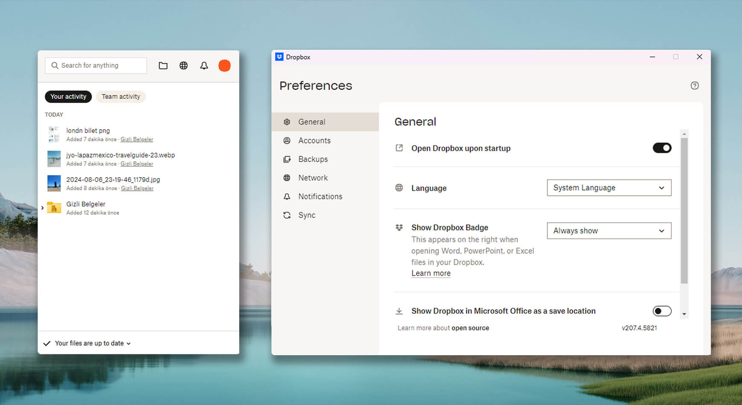
Task: Click the 2024-08-06_23-19-46_1179d.jpg file name
Action: pyautogui.click(x=113, y=180)
